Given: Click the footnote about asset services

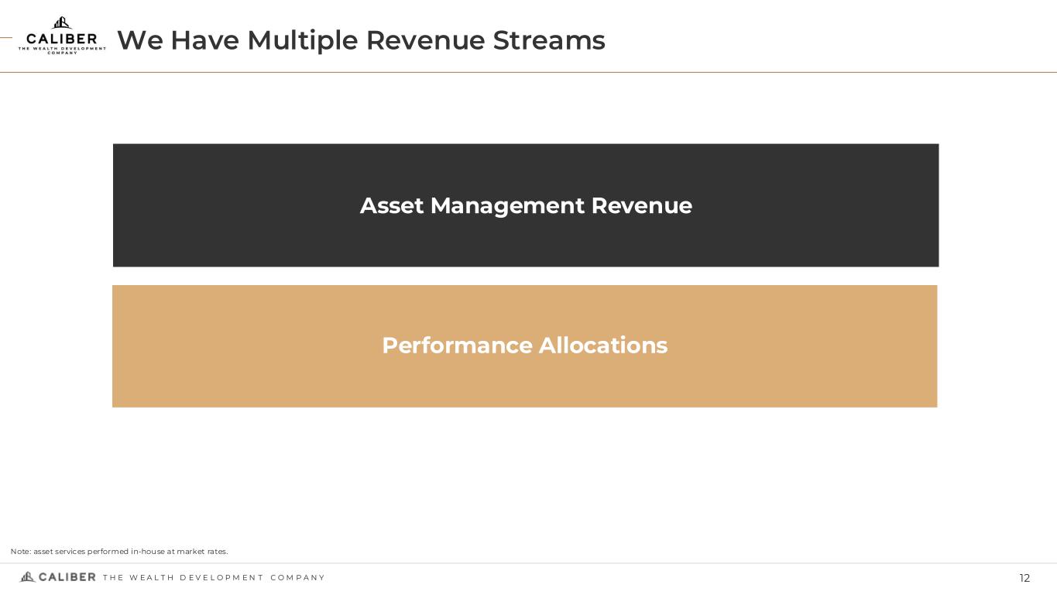Looking at the screenshot, I should point(119,552).
